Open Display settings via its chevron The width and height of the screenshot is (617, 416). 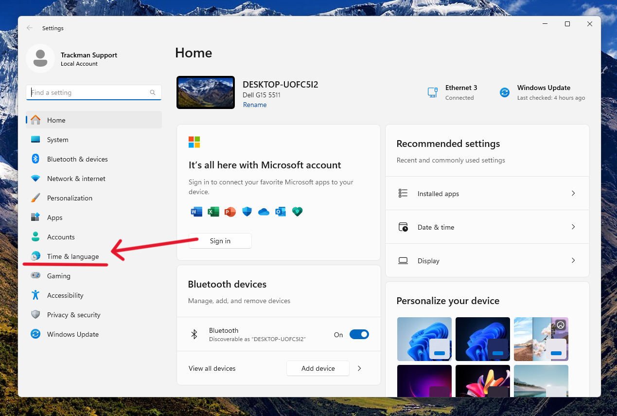click(573, 260)
